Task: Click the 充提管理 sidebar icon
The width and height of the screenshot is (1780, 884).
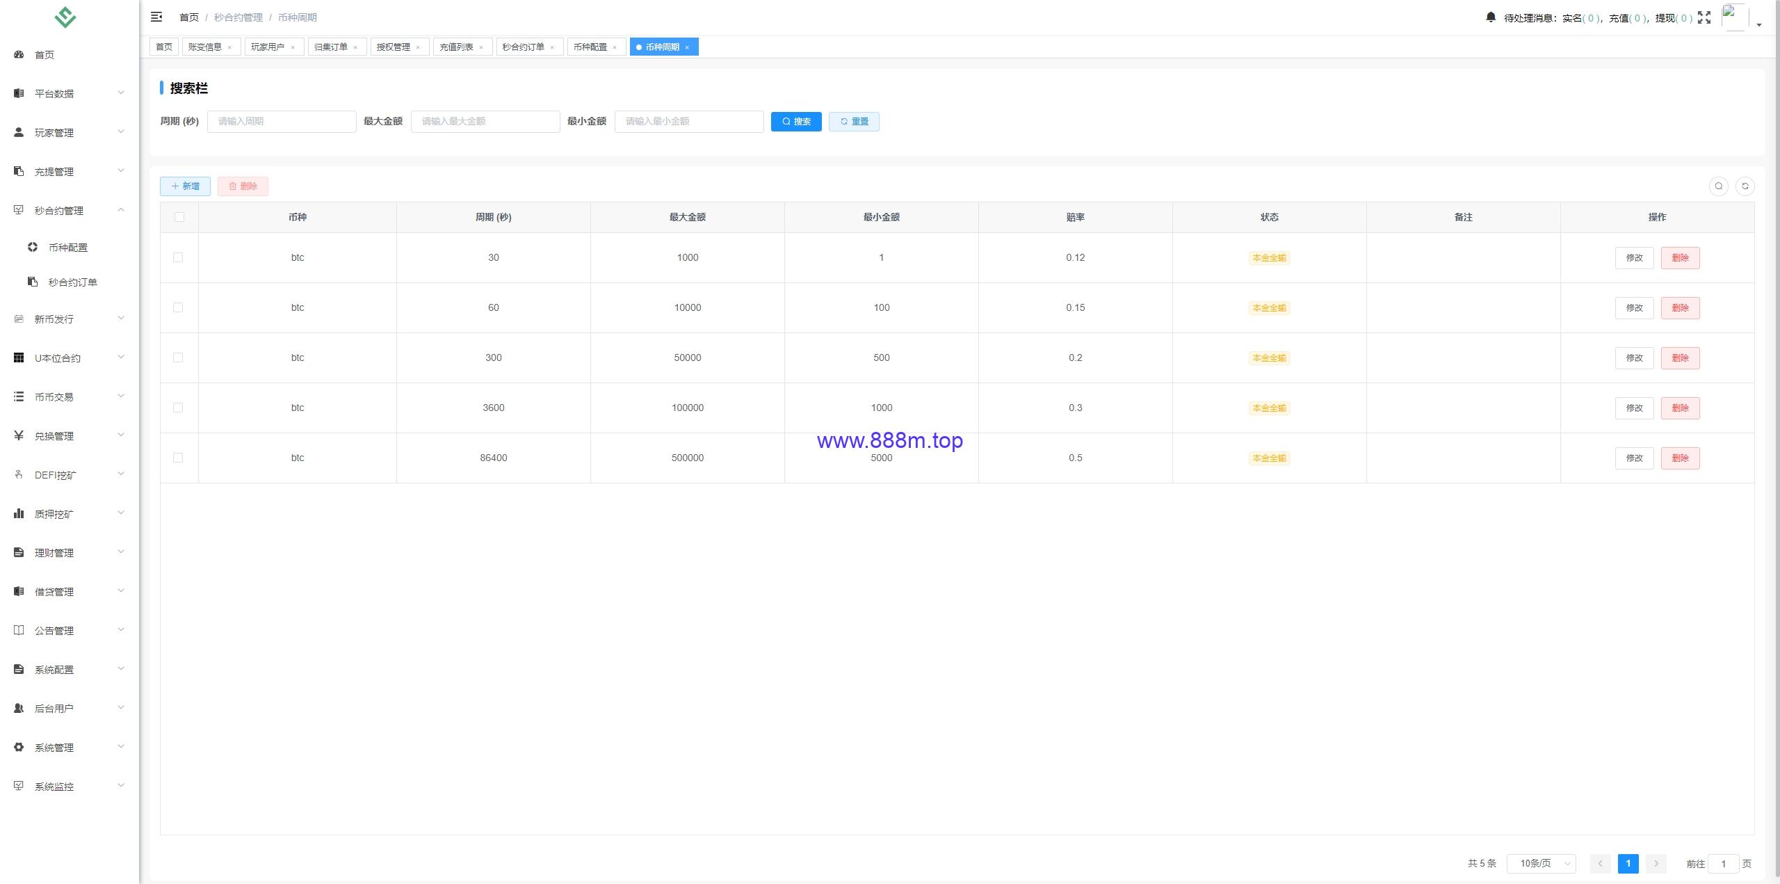Action: (19, 171)
